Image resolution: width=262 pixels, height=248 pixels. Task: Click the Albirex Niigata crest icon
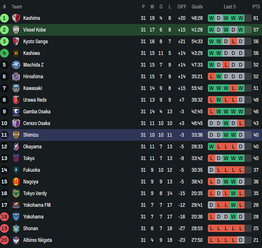(x=16, y=240)
